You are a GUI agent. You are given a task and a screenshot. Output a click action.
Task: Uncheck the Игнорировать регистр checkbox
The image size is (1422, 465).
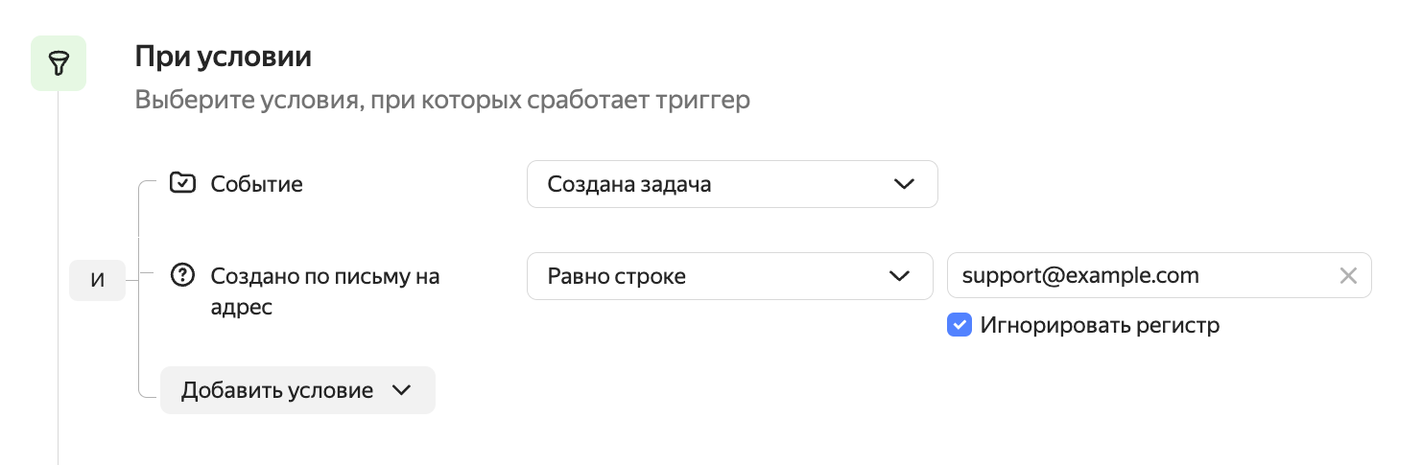pyautogui.click(x=960, y=325)
